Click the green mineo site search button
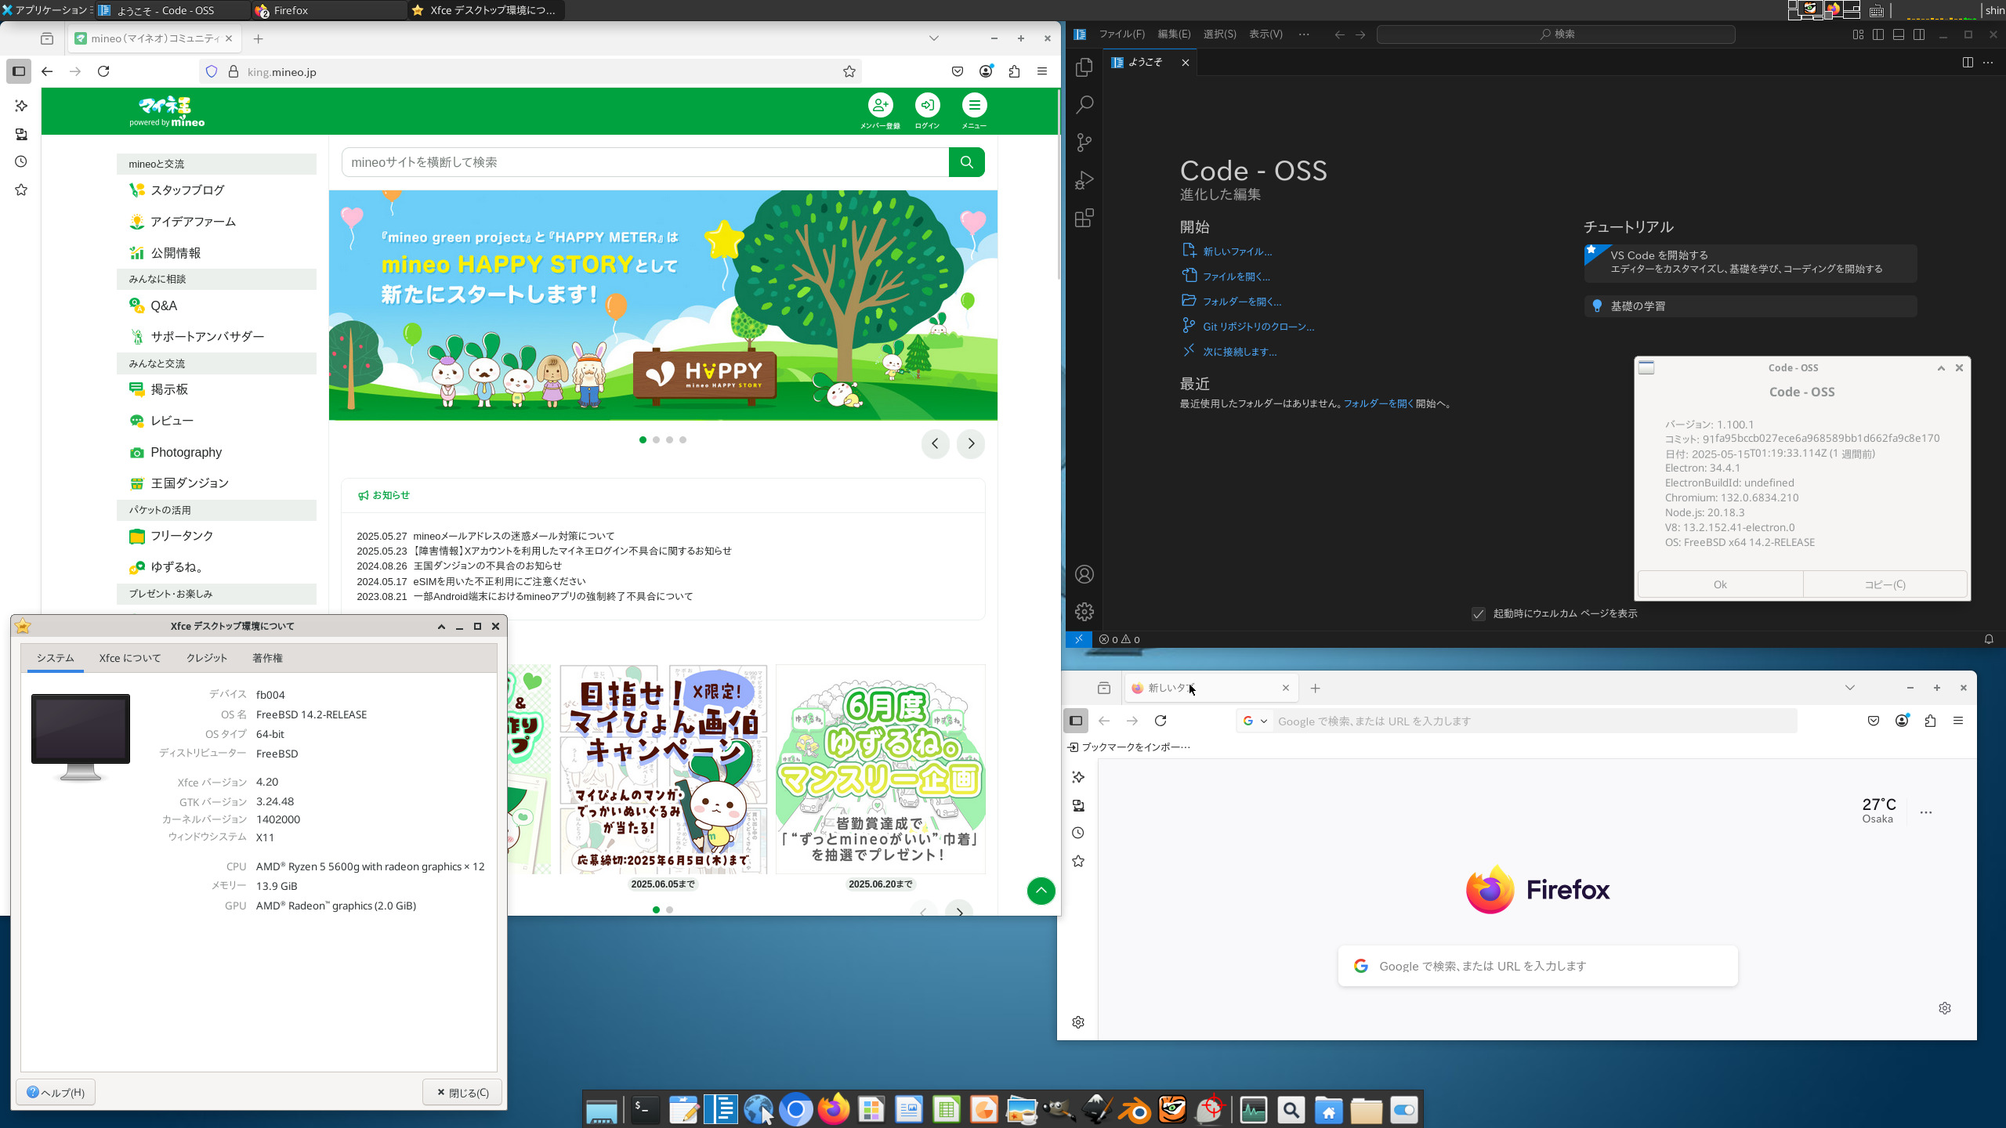This screenshot has height=1128, width=2006. (966, 162)
